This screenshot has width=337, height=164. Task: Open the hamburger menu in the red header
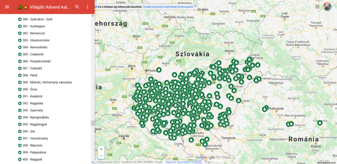[x=7, y=7]
